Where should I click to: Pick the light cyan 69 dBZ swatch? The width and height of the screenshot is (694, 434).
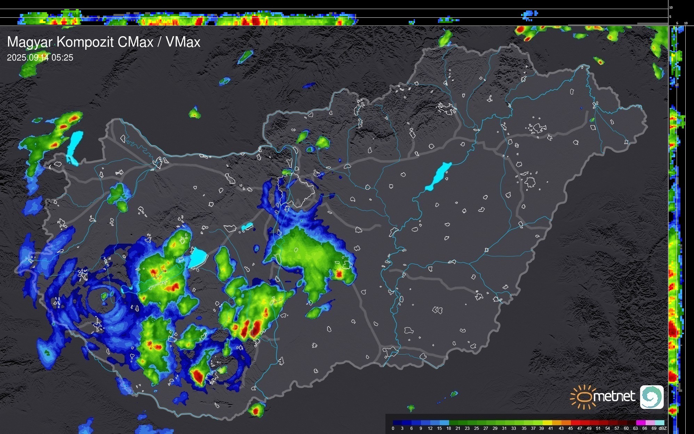659,423
